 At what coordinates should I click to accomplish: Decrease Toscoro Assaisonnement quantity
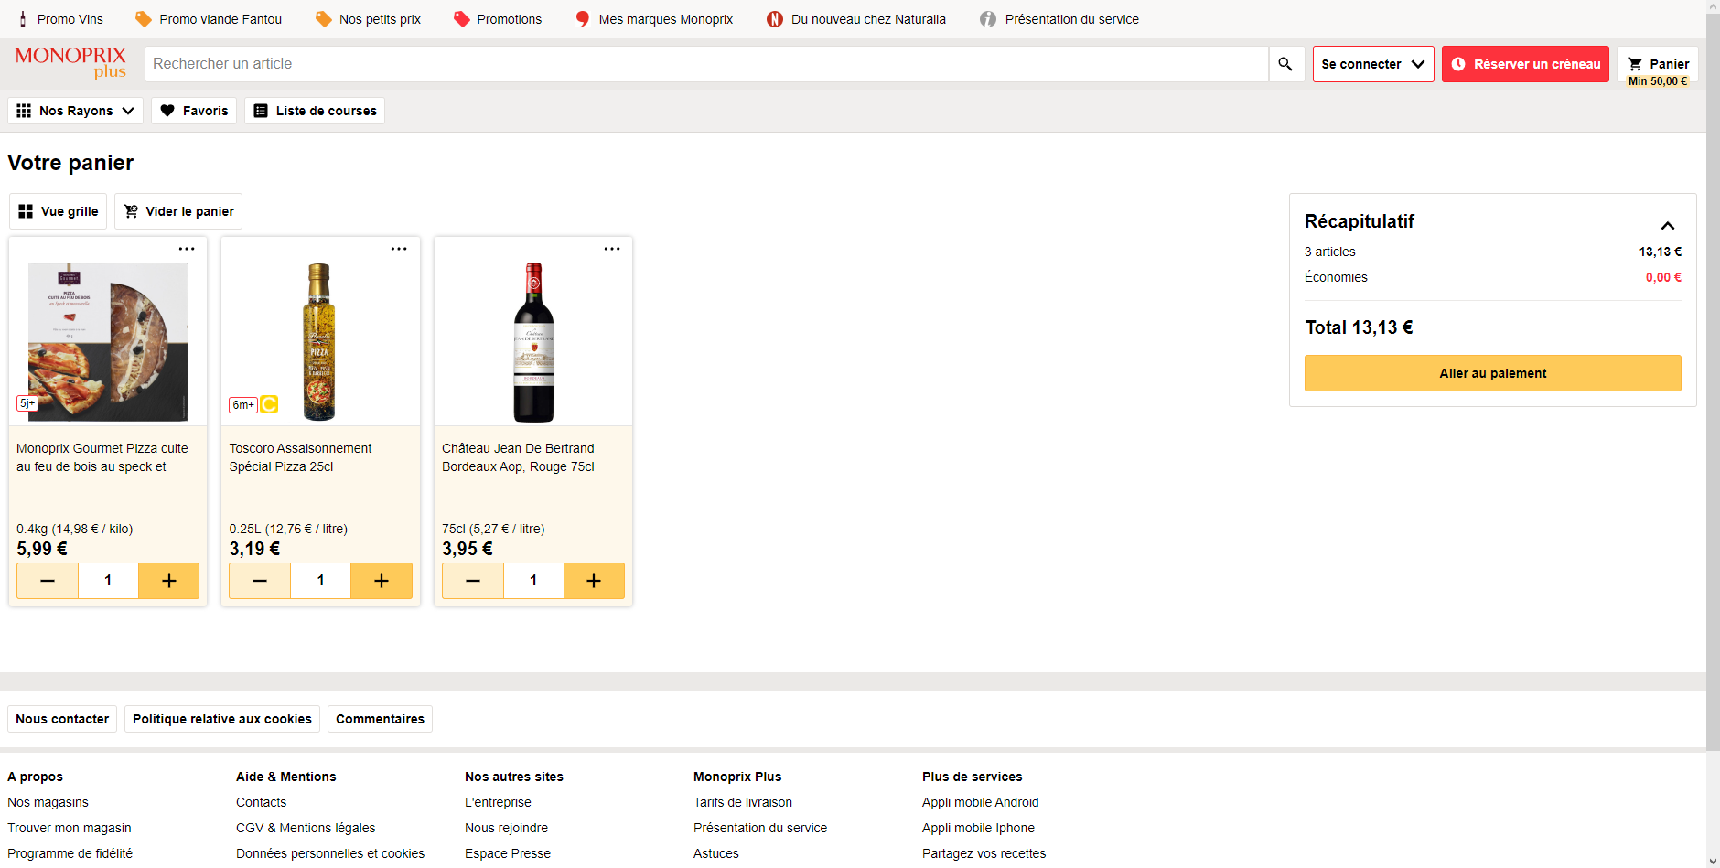260,581
